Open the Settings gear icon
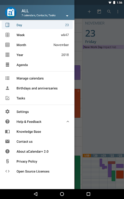This screenshot has height=199, width=124. pyautogui.click(x=8, y=112)
